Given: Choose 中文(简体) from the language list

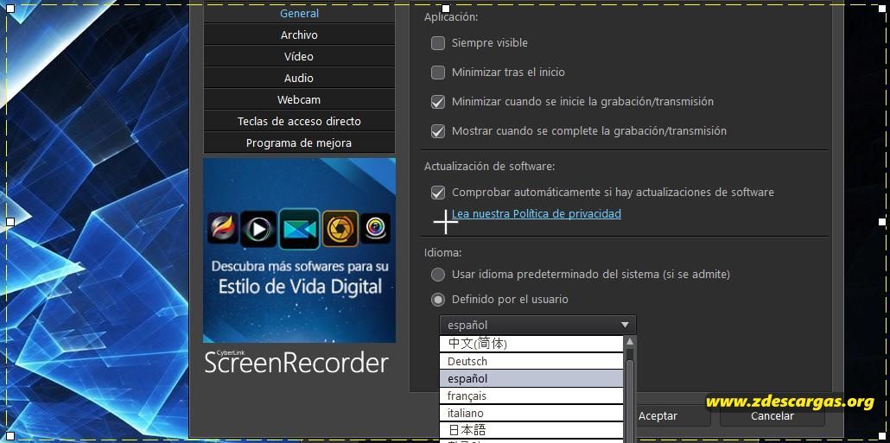Looking at the screenshot, I should 532,344.
